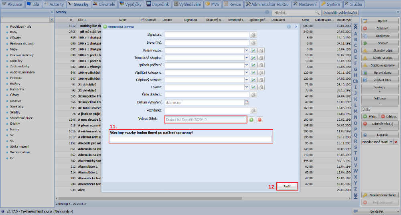Expand the Odpisový seznam combo box
Screen dimensions: 401x215
(247, 80)
